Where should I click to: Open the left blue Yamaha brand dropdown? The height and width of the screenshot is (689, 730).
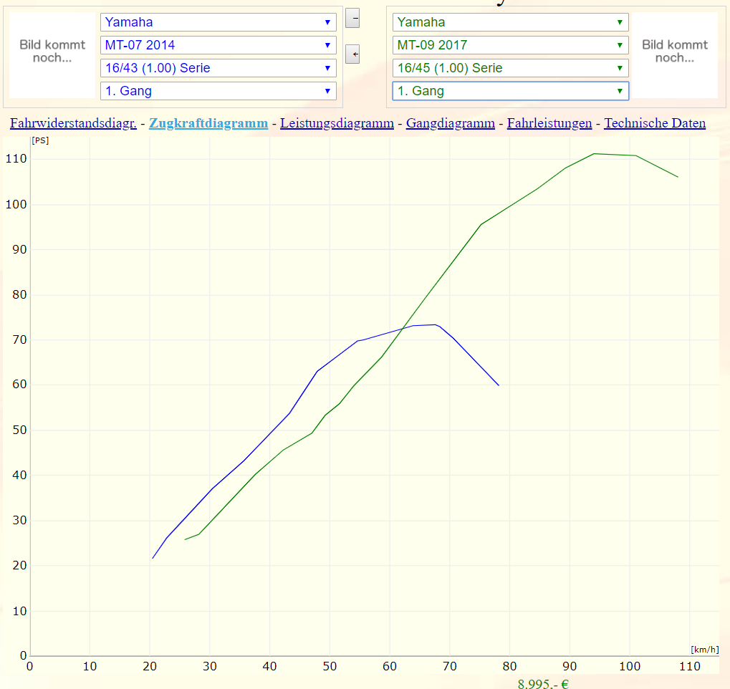click(x=218, y=22)
